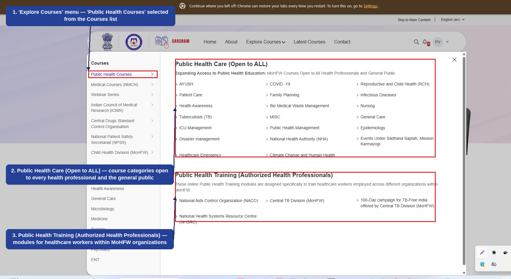Viewport: 511px width, 279px height.
Task: Expand the National Patient Safety Secretariat chevron
Action: point(152,137)
